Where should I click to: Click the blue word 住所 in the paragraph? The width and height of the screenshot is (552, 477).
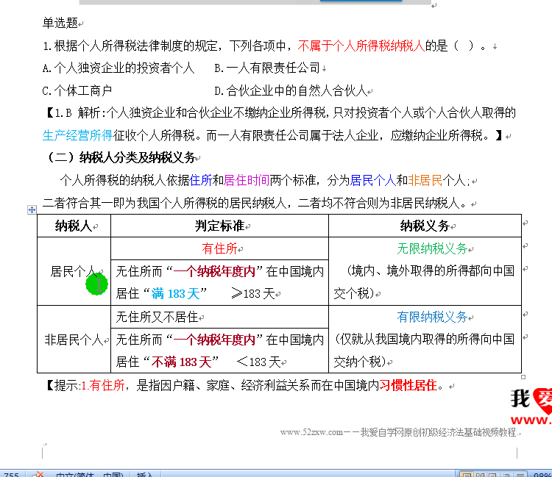coord(201,180)
